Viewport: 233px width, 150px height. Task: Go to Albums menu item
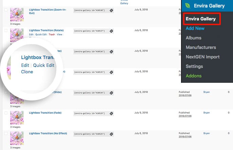point(194,38)
